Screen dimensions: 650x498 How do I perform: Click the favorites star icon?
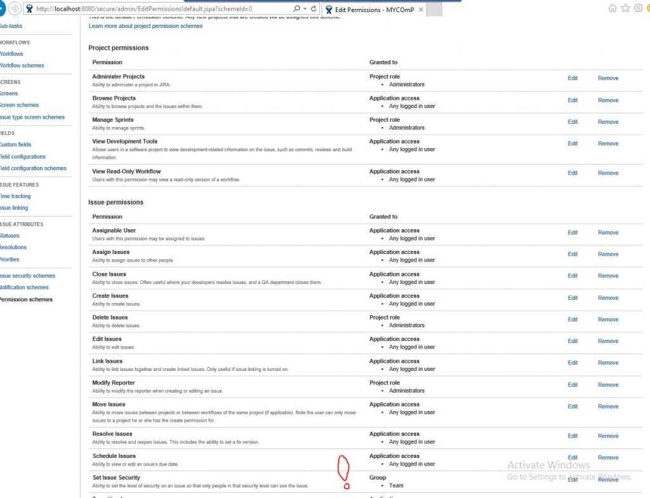[625, 8]
